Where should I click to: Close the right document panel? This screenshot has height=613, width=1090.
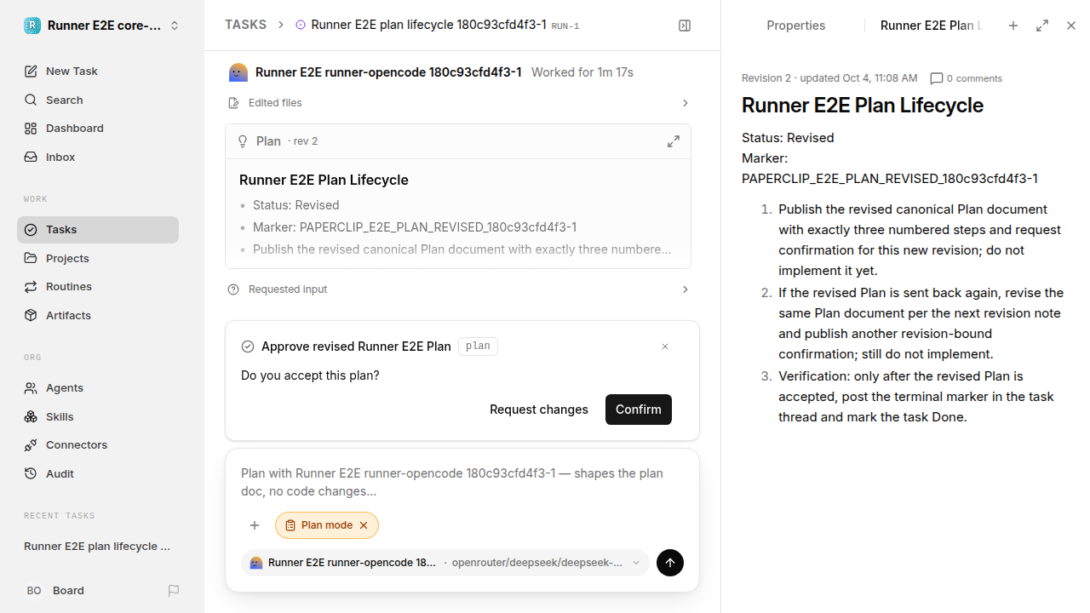point(1071,26)
